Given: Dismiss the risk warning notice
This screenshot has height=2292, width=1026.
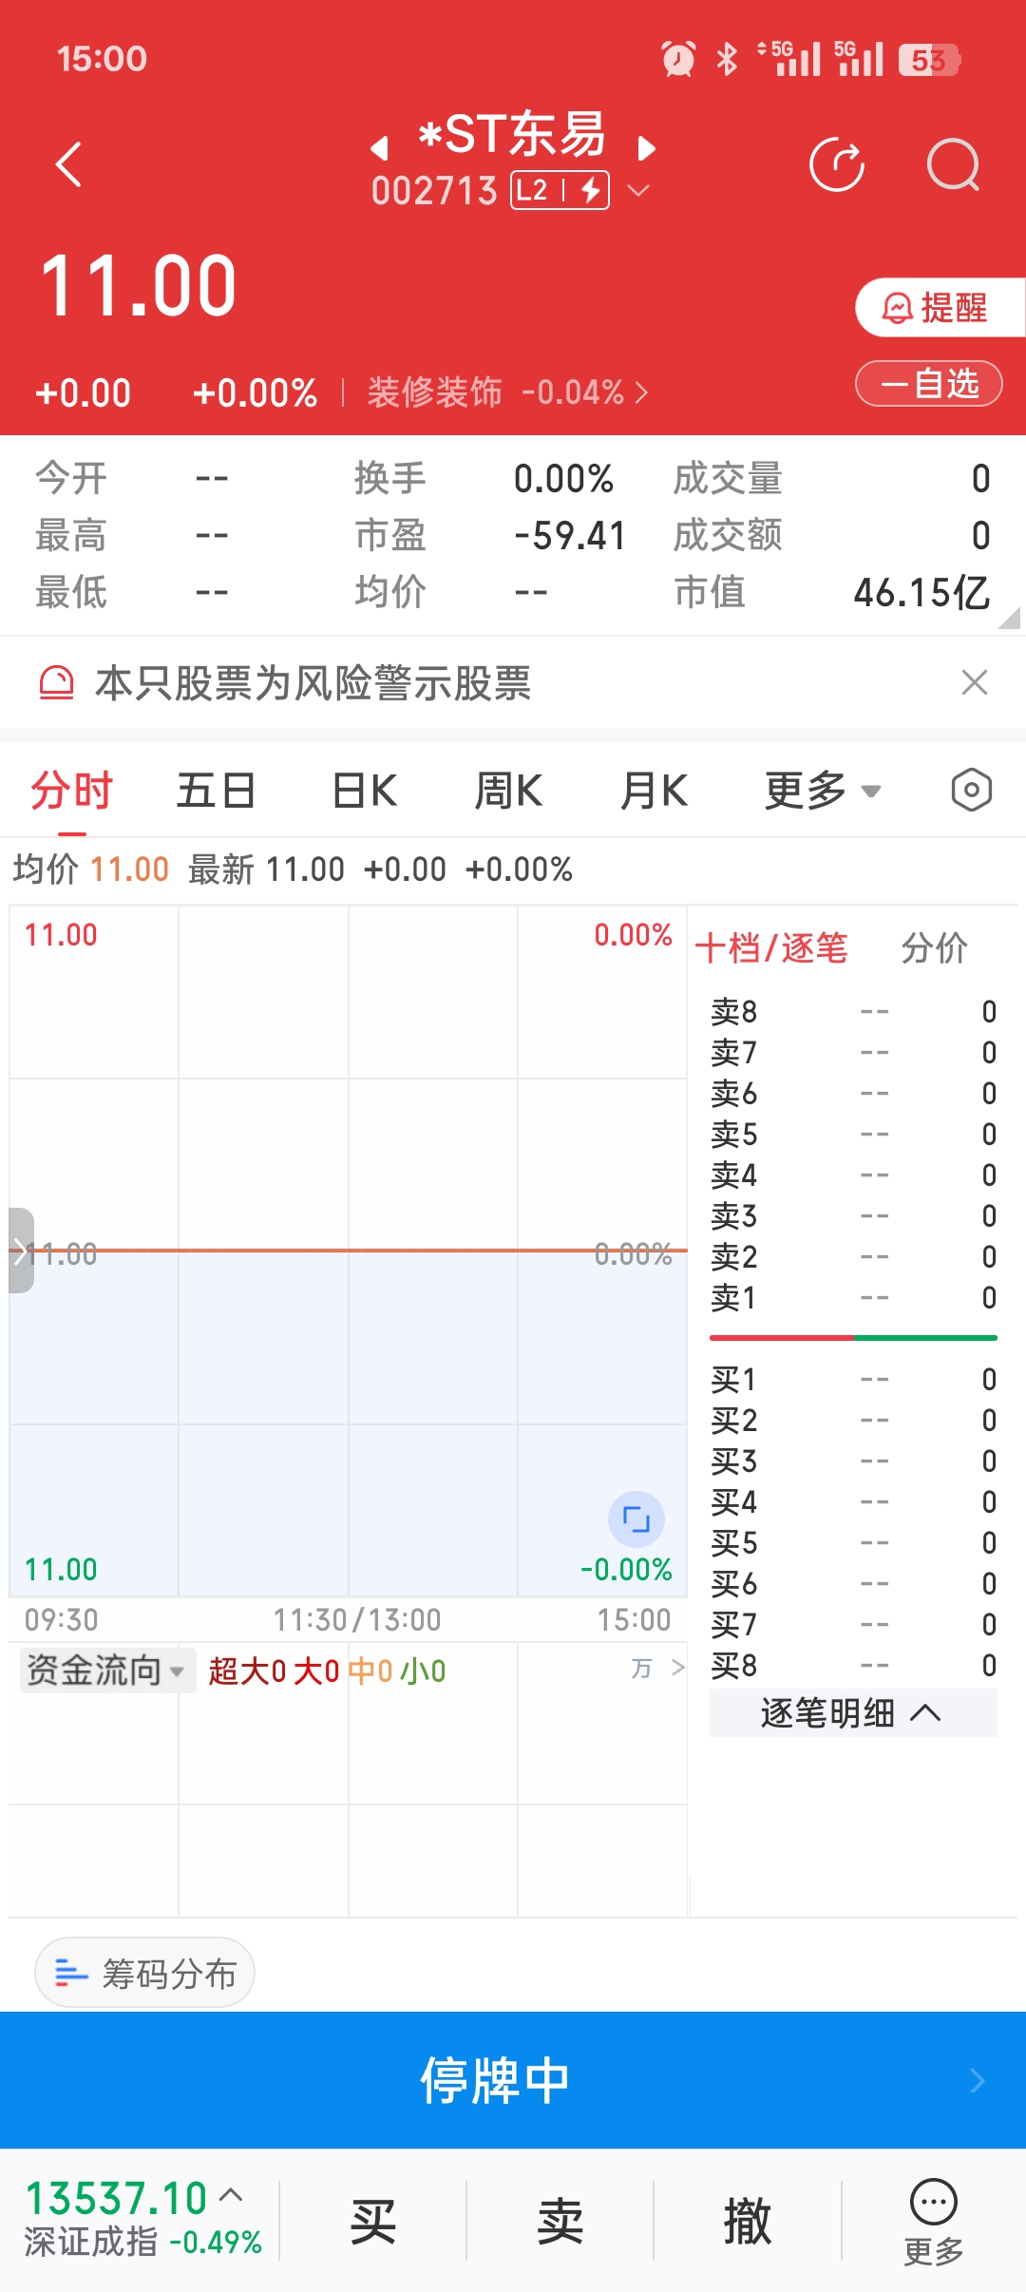Looking at the screenshot, I should point(975,682).
